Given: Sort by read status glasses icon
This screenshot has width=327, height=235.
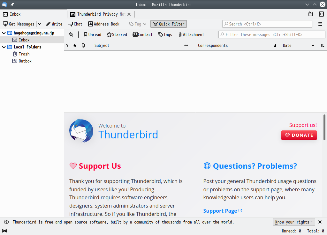Looking at the screenshot, I should point(186,45).
